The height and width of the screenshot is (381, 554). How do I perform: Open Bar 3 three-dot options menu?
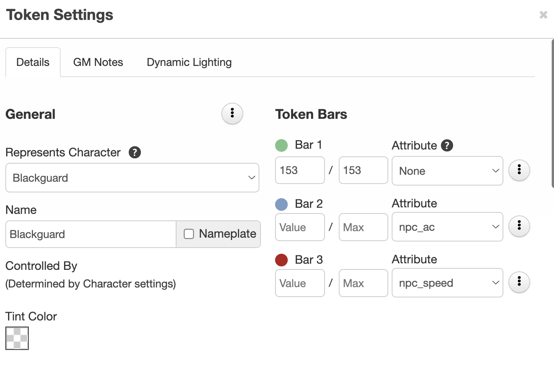(x=519, y=282)
